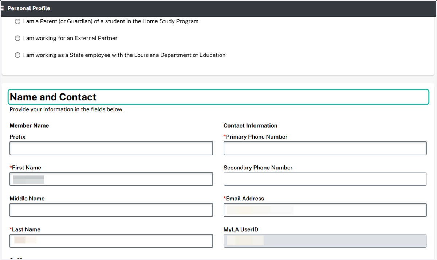
Task: Click the MyLA UserID label
Action: (x=241, y=229)
